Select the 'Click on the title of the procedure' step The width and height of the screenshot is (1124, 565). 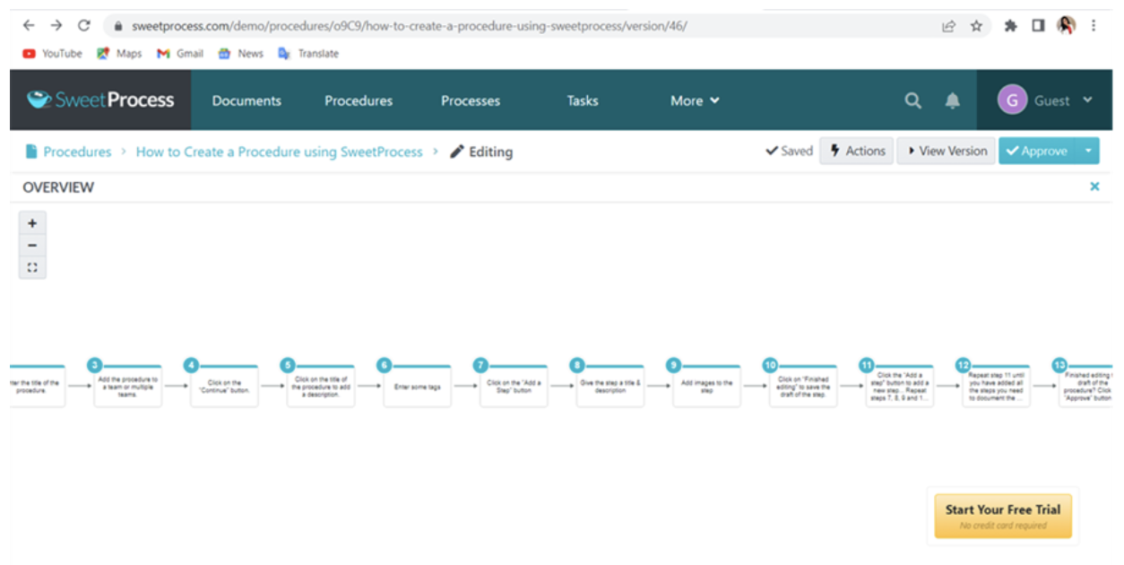(321, 387)
